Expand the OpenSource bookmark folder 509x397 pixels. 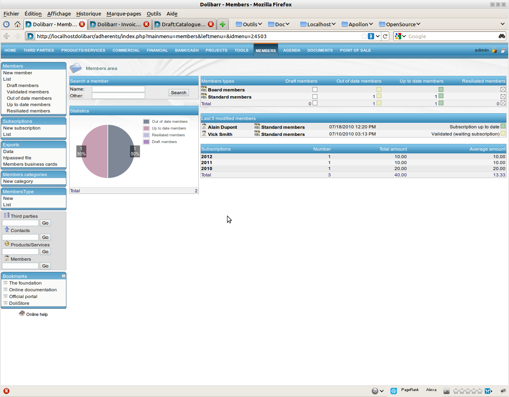(x=400, y=24)
